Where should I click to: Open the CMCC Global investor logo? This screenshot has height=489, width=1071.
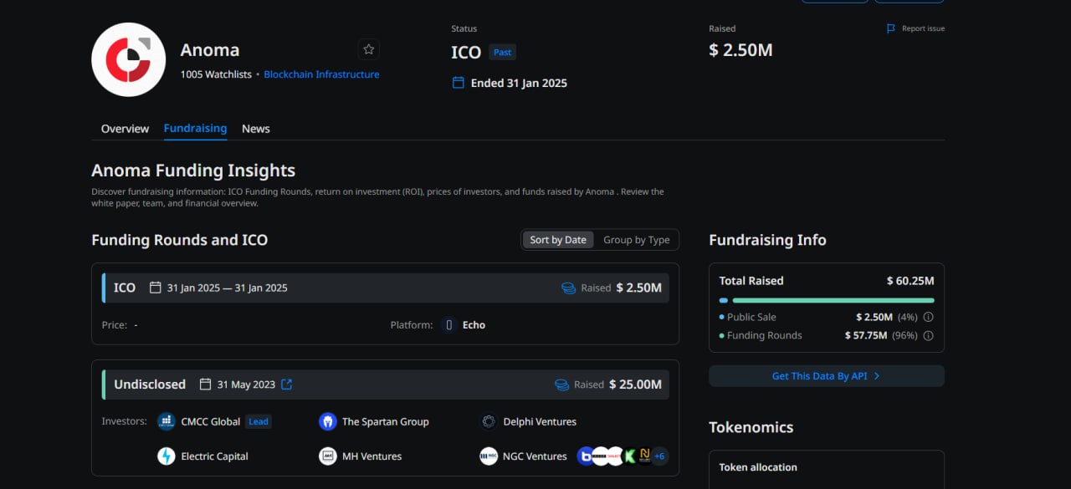click(167, 421)
